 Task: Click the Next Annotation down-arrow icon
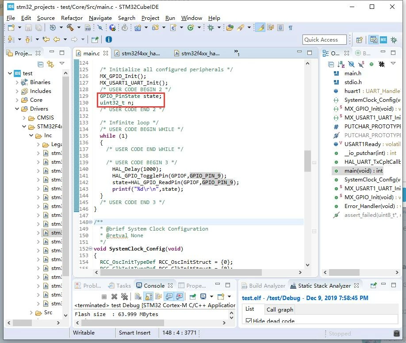click(x=11, y=39)
